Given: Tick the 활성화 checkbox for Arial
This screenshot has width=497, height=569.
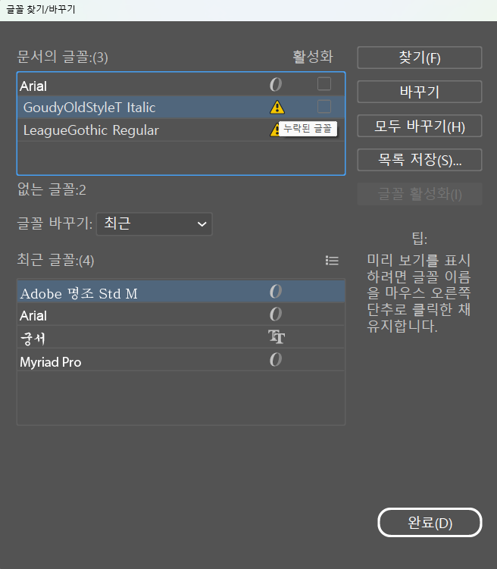Looking at the screenshot, I should (x=324, y=84).
